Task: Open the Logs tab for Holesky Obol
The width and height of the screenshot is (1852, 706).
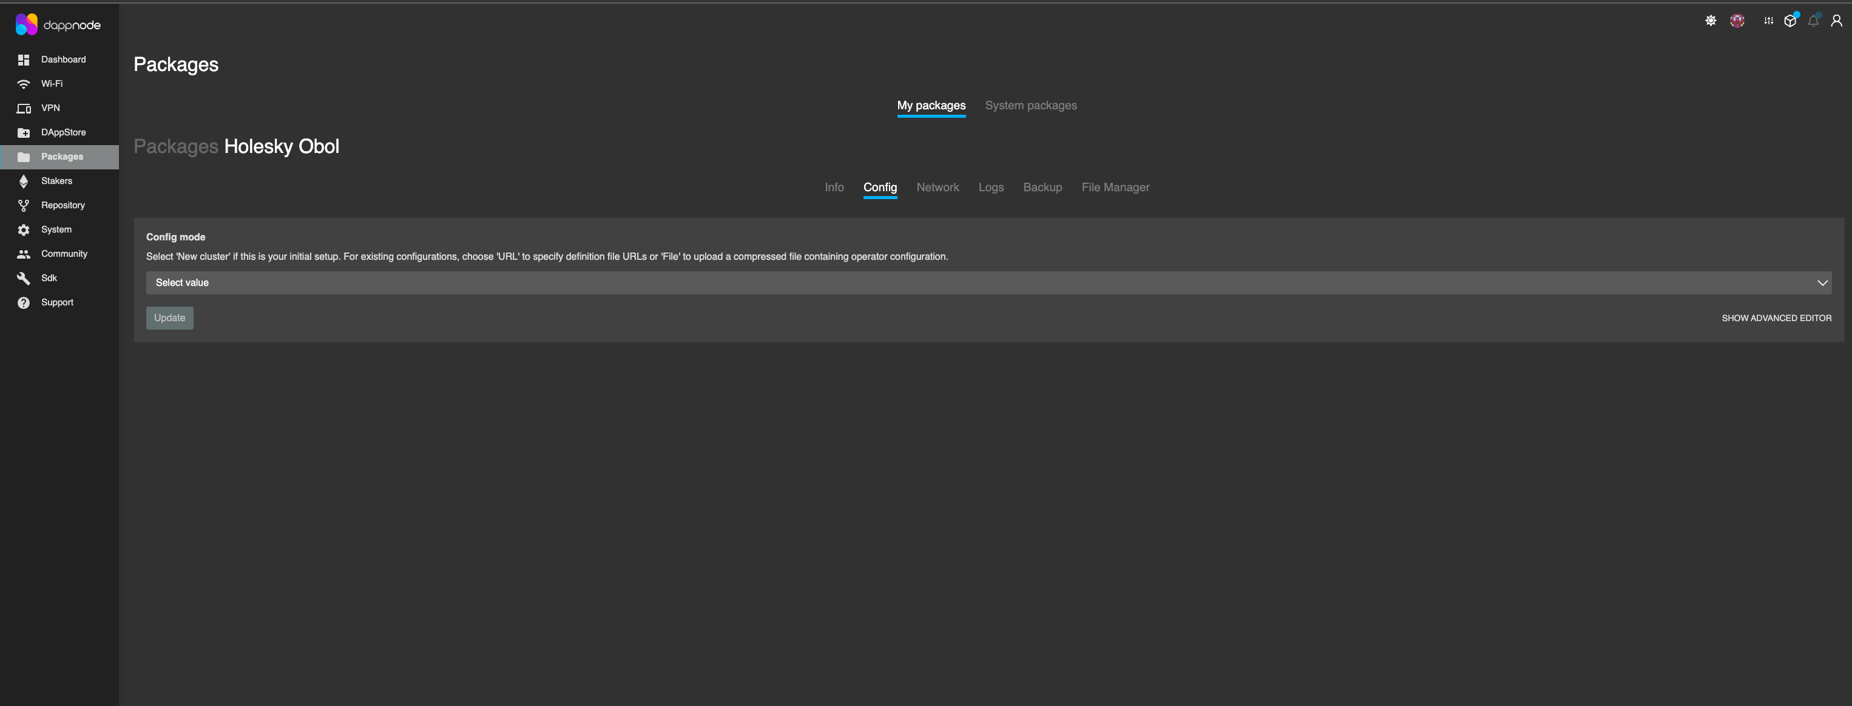Action: (991, 188)
